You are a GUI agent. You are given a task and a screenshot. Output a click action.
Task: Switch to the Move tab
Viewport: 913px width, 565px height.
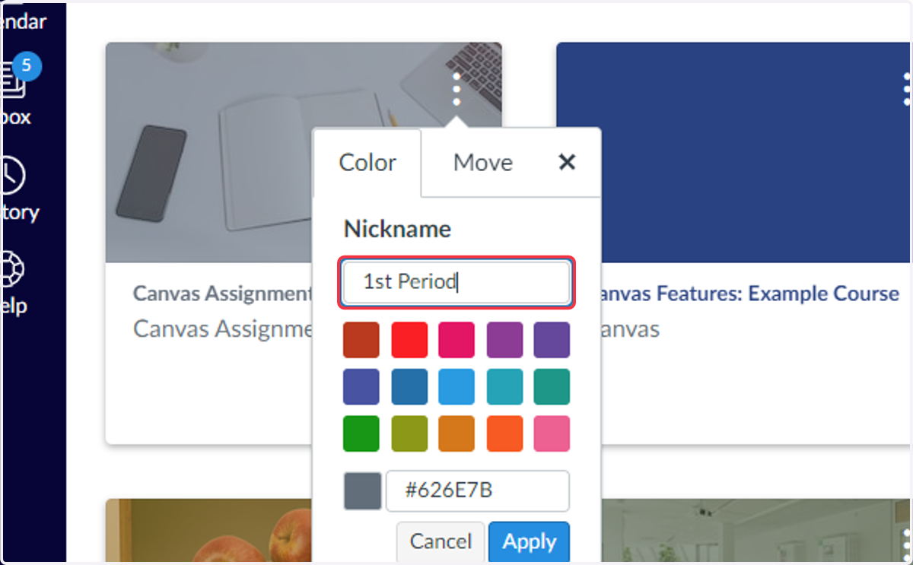483,163
